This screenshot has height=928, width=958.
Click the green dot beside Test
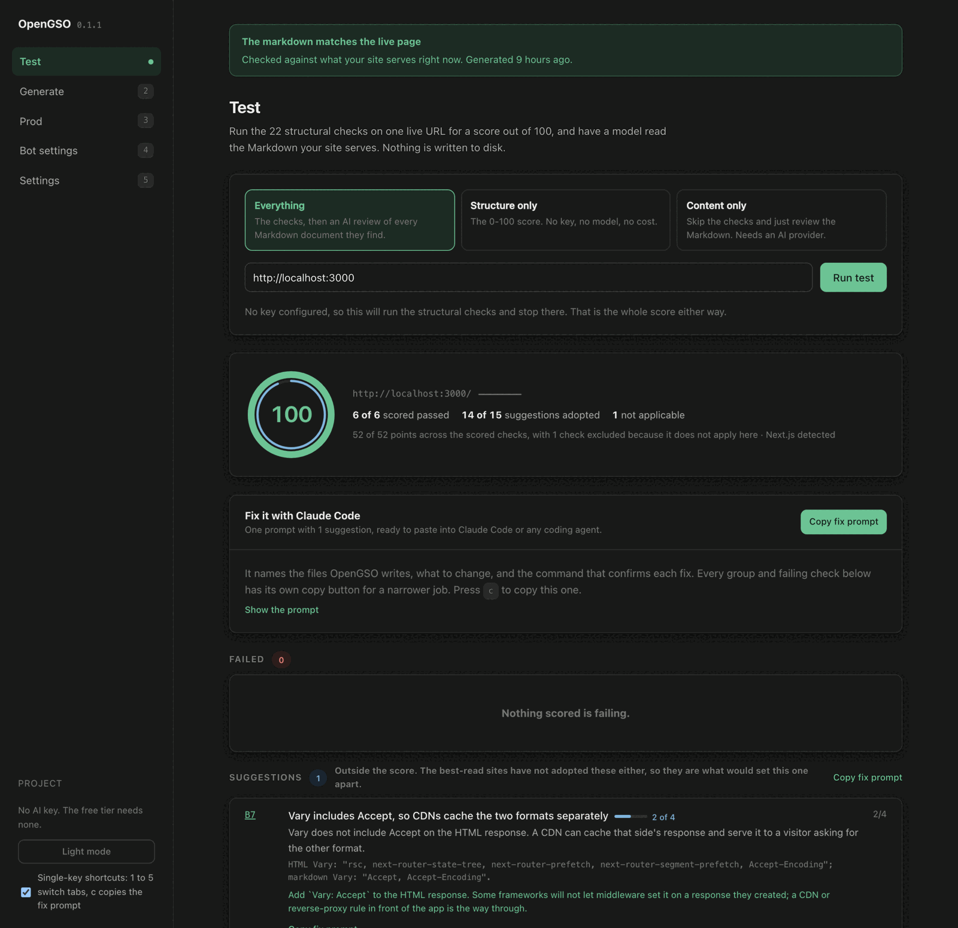click(x=151, y=62)
